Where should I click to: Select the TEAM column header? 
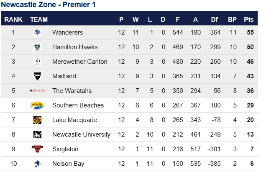click(39, 20)
